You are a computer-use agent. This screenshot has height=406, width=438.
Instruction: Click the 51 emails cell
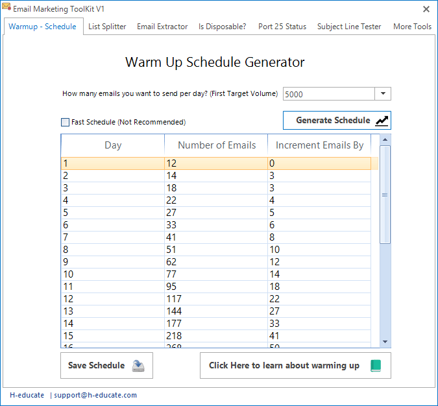pos(216,250)
